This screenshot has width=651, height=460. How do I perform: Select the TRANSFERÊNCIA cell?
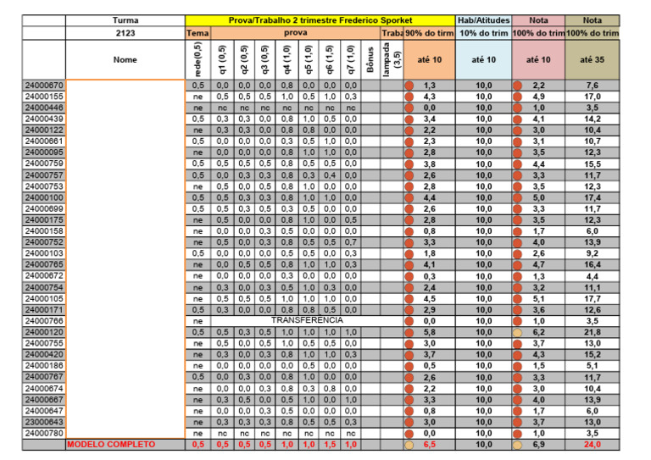[x=307, y=320]
